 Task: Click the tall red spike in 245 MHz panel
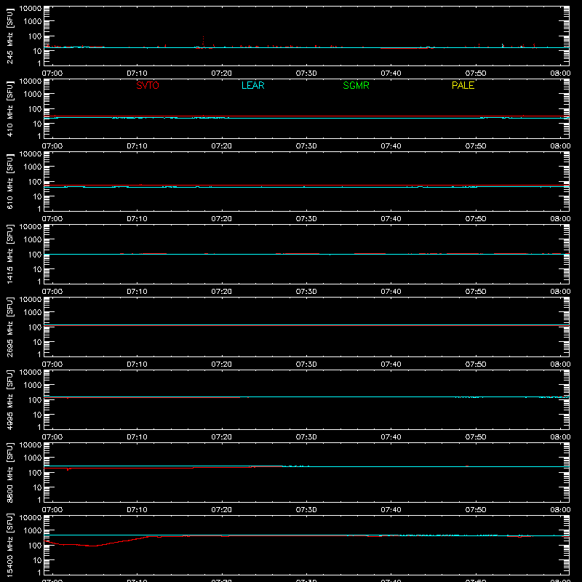pyautogui.click(x=203, y=41)
